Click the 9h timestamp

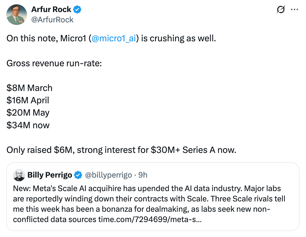click(x=143, y=175)
